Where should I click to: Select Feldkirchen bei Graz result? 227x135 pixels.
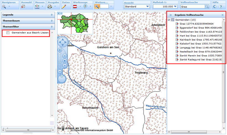coord(194,32)
